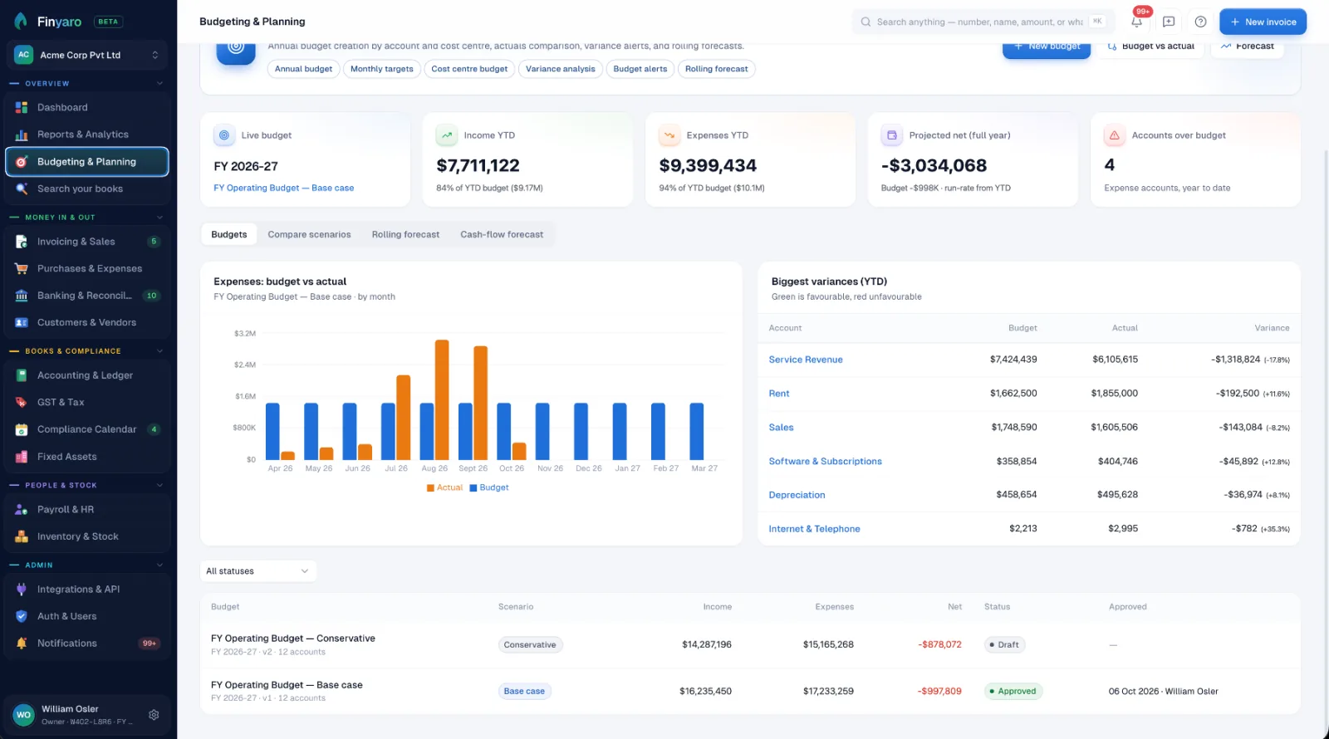Switch to the Rolling forecast tab
Screen dimensions: 1329x739
[x=405, y=235]
